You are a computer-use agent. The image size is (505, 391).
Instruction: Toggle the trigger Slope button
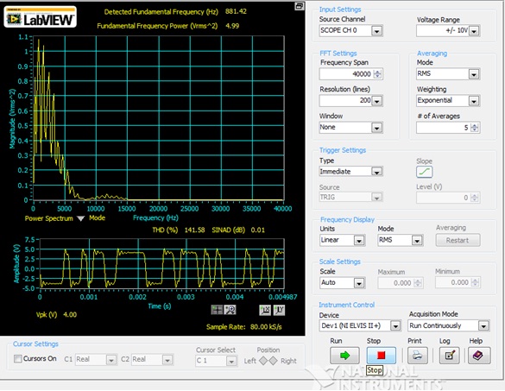click(424, 172)
